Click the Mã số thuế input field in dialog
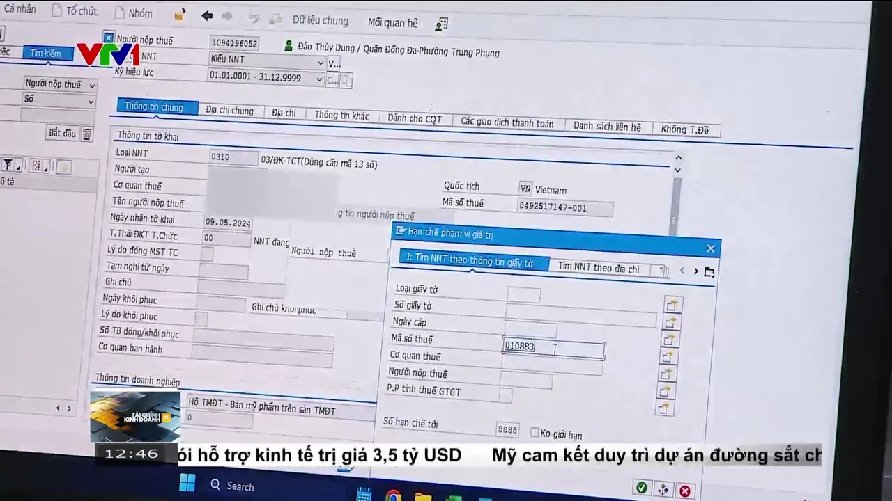This screenshot has height=501, width=892. point(553,347)
